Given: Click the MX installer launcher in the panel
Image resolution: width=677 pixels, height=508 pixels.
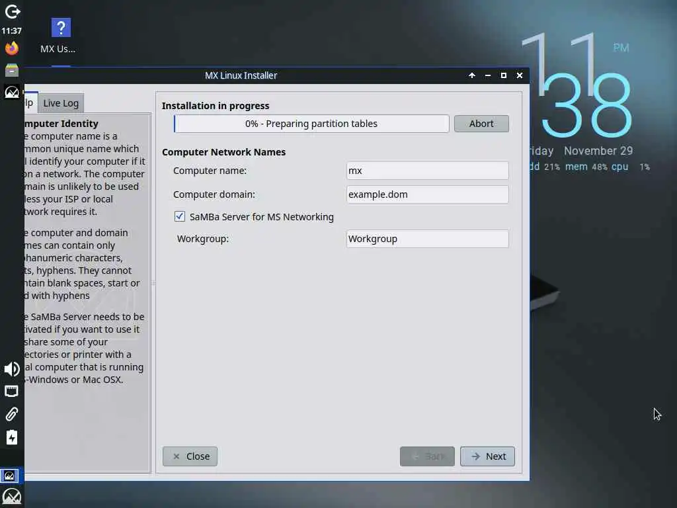Looking at the screenshot, I should pos(12,91).
